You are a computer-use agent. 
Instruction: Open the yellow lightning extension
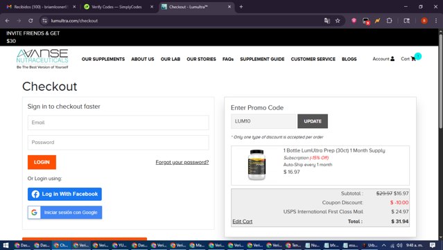click(x=377, y=21)
